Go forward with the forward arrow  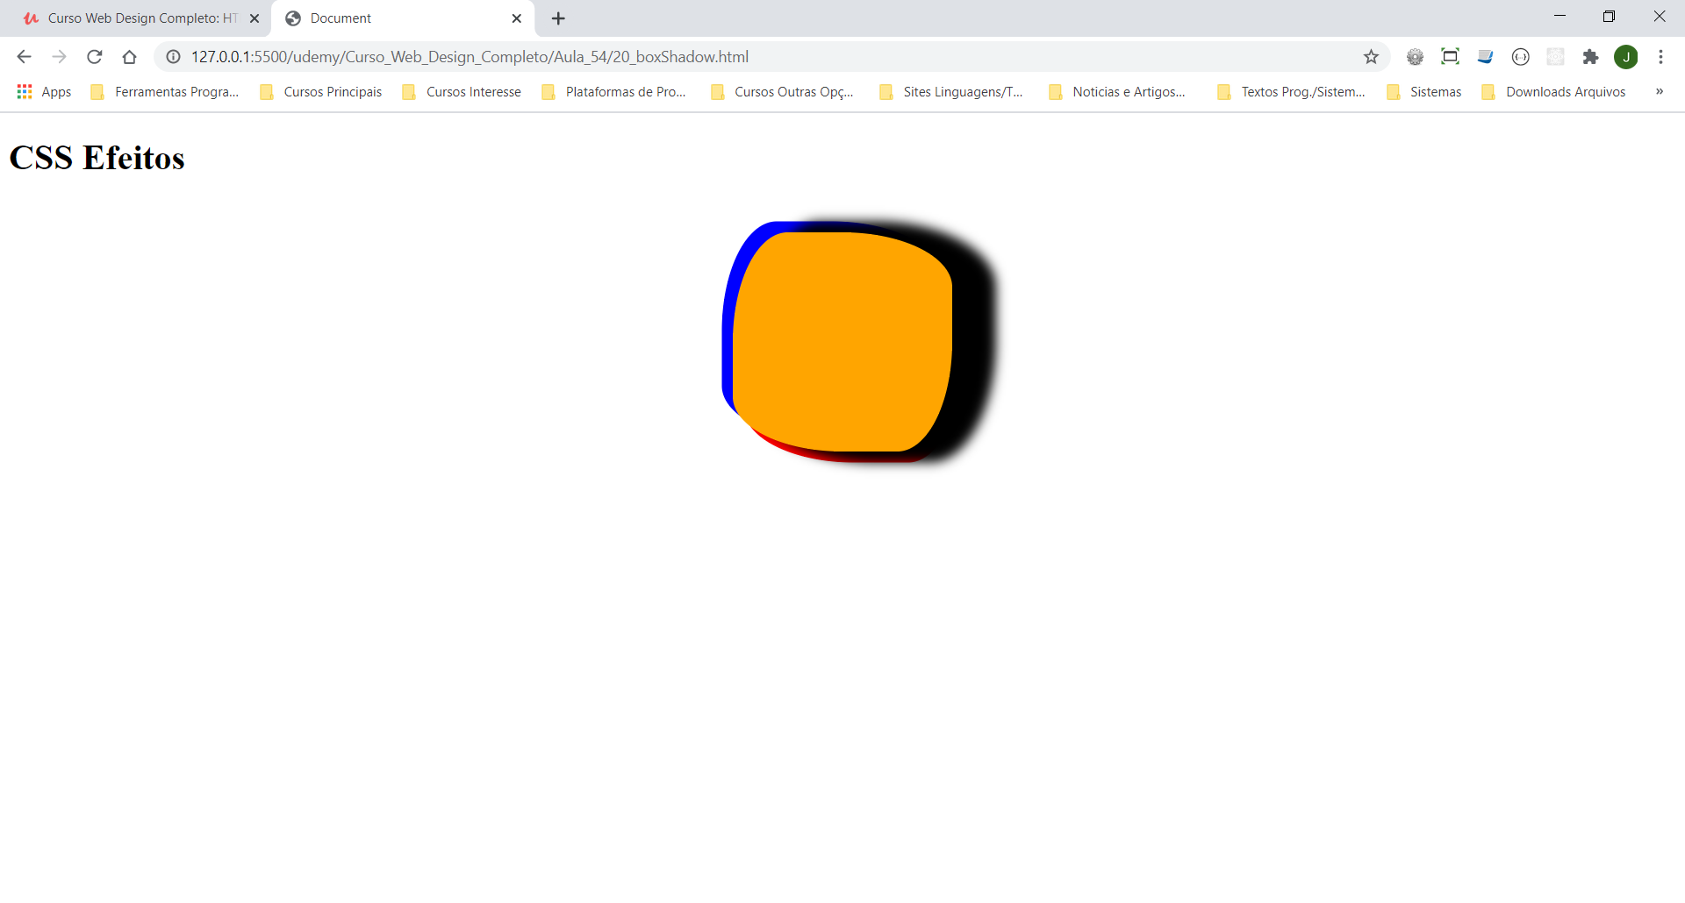coord(59,57)
